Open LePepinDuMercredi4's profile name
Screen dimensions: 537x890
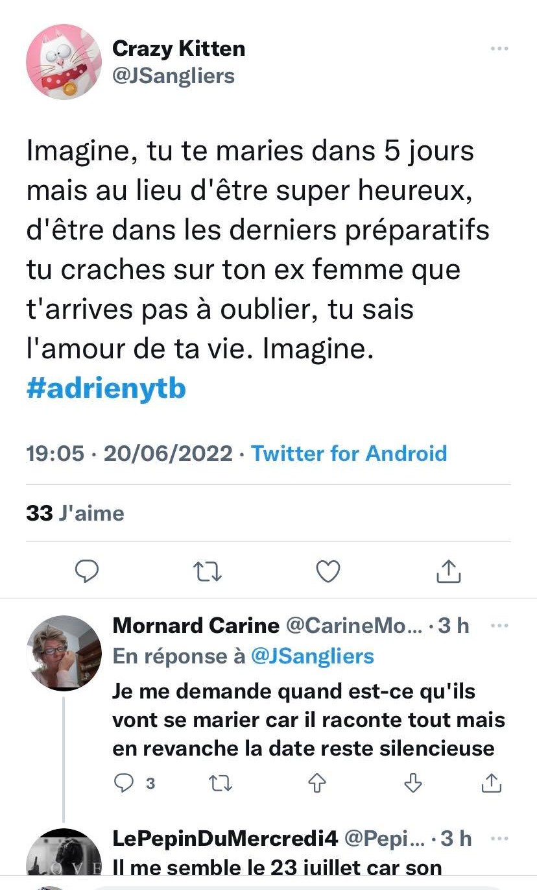pyautogui.click(x=225, y=839)
